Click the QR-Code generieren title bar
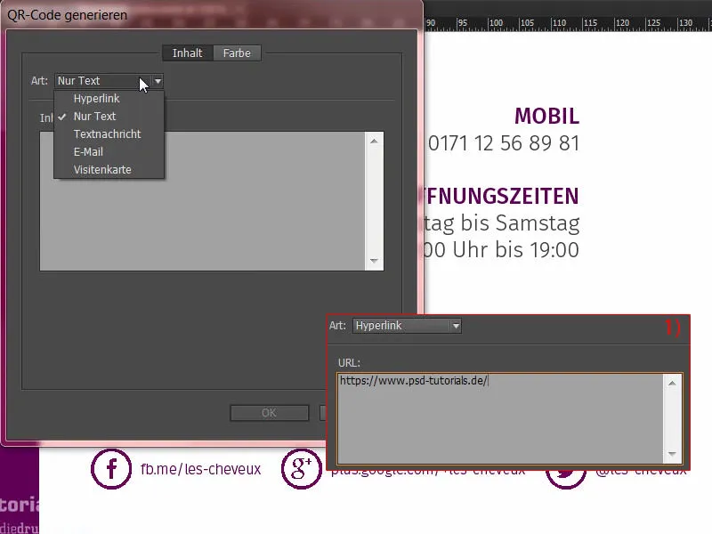The width and height of the screenshot is (712, 534). (x=212, y=15)
